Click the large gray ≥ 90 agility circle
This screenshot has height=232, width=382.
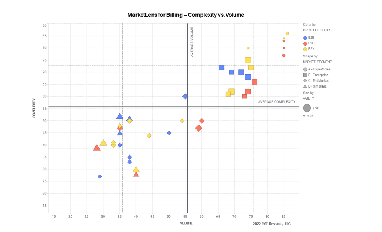coord(307,108)
